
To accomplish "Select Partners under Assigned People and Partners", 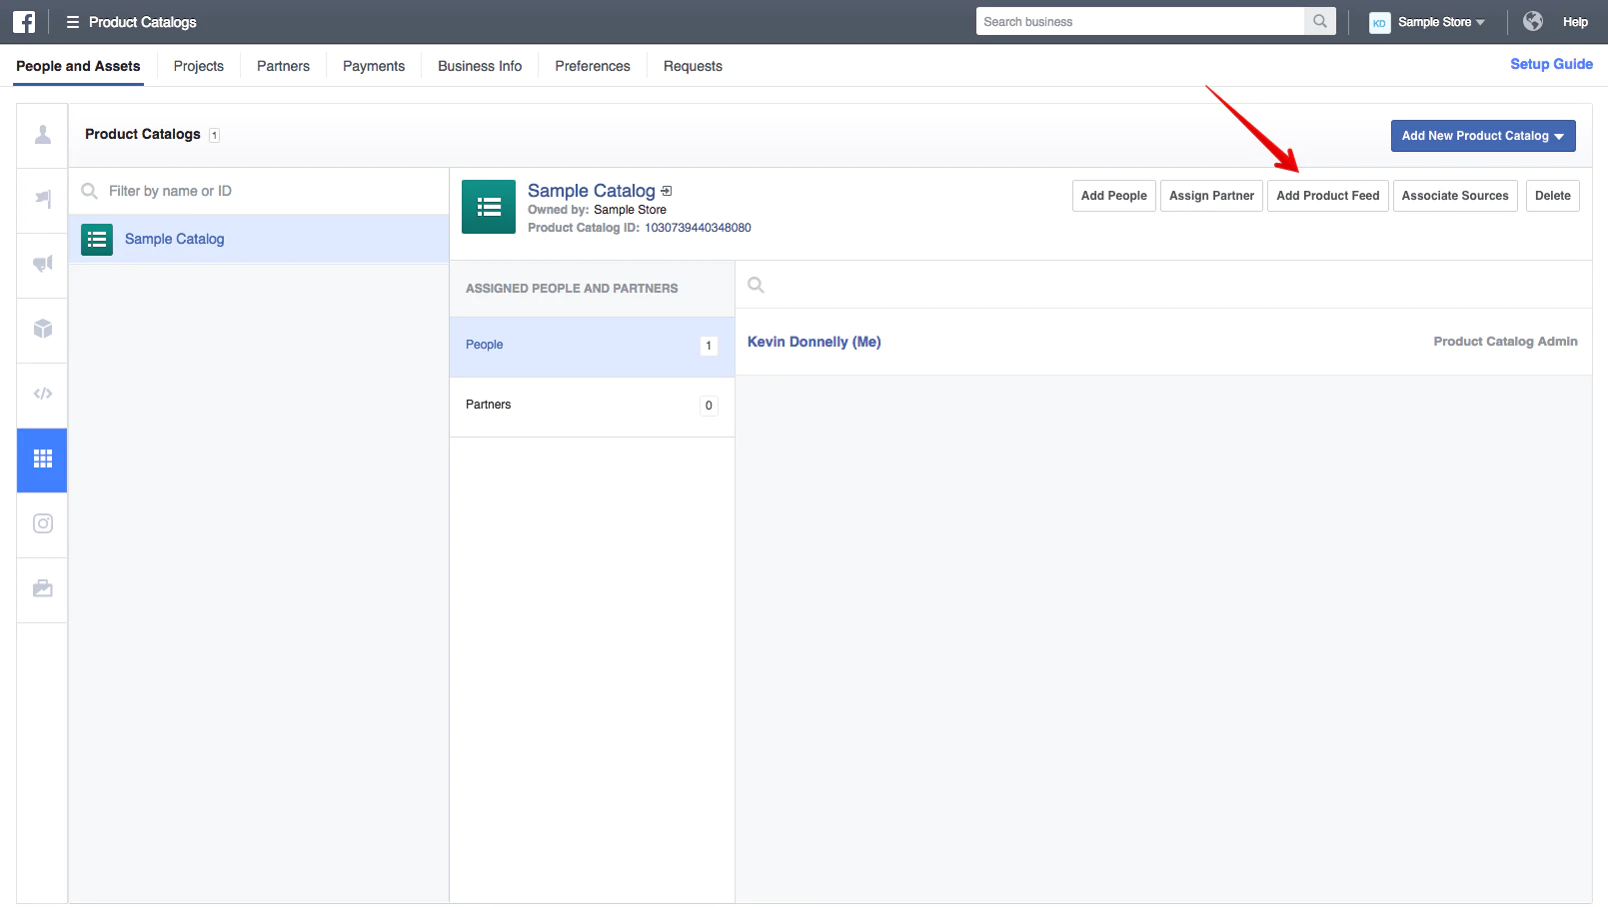I will pyautogui.click(x=592, y=406).
